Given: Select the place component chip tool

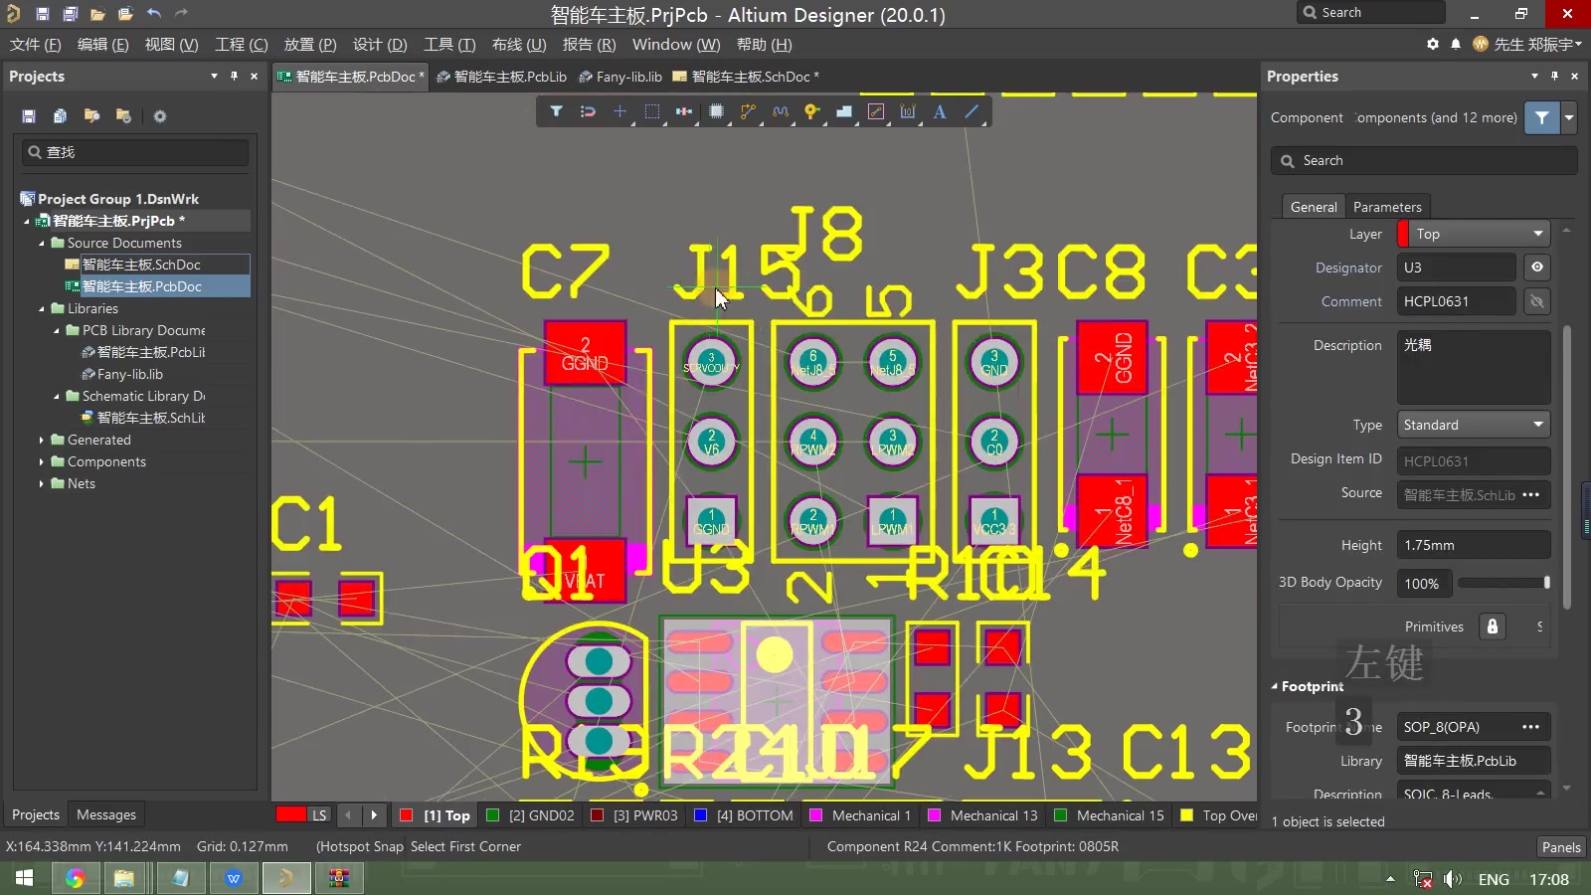Looking at the screenshot, I should coord(716,111).
